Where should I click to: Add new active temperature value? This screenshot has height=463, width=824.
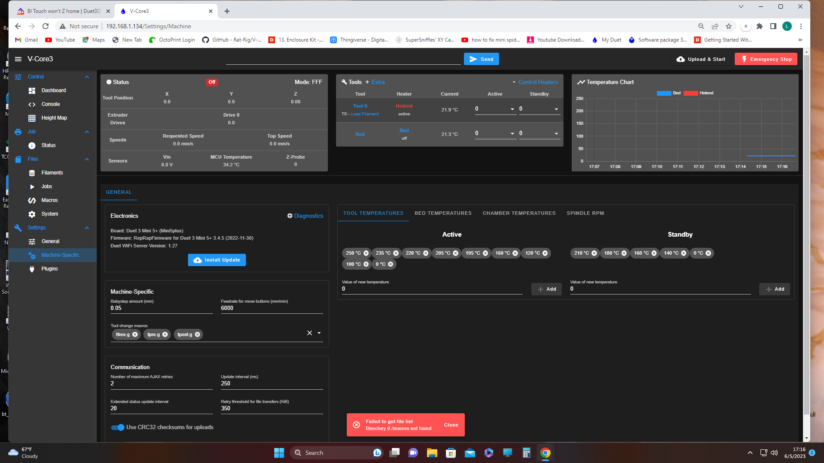tap(546, 289)
